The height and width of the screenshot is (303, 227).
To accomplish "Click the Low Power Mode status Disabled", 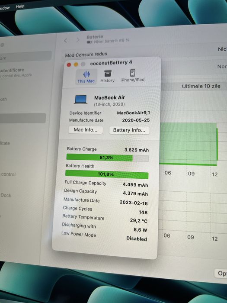I will pos(137,239).
